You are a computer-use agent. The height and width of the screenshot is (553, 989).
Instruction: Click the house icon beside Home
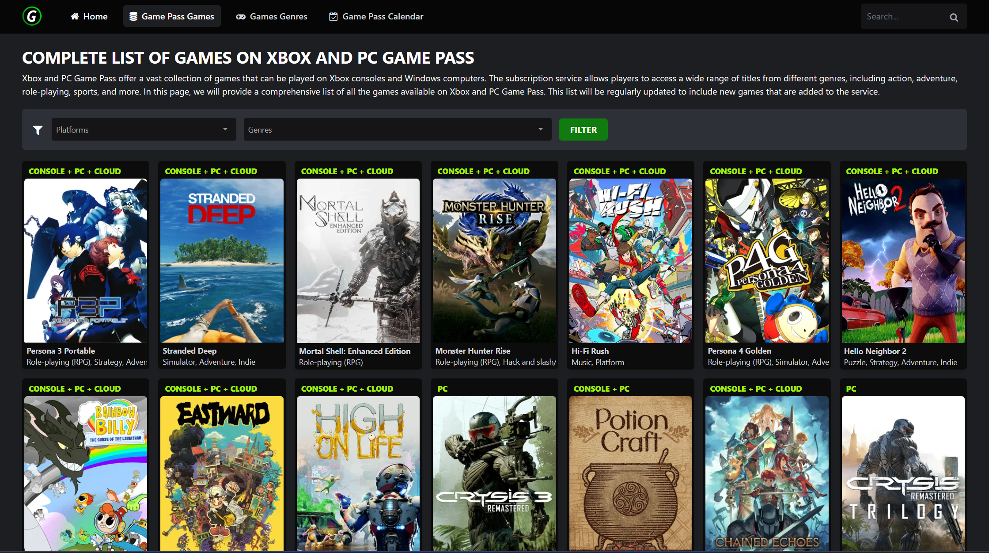pos(75,16)
